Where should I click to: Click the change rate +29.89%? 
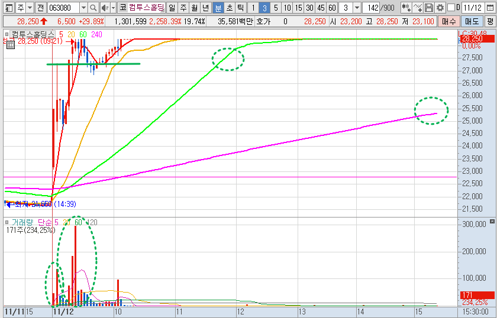pyautogui.click(x=91, y=21)
